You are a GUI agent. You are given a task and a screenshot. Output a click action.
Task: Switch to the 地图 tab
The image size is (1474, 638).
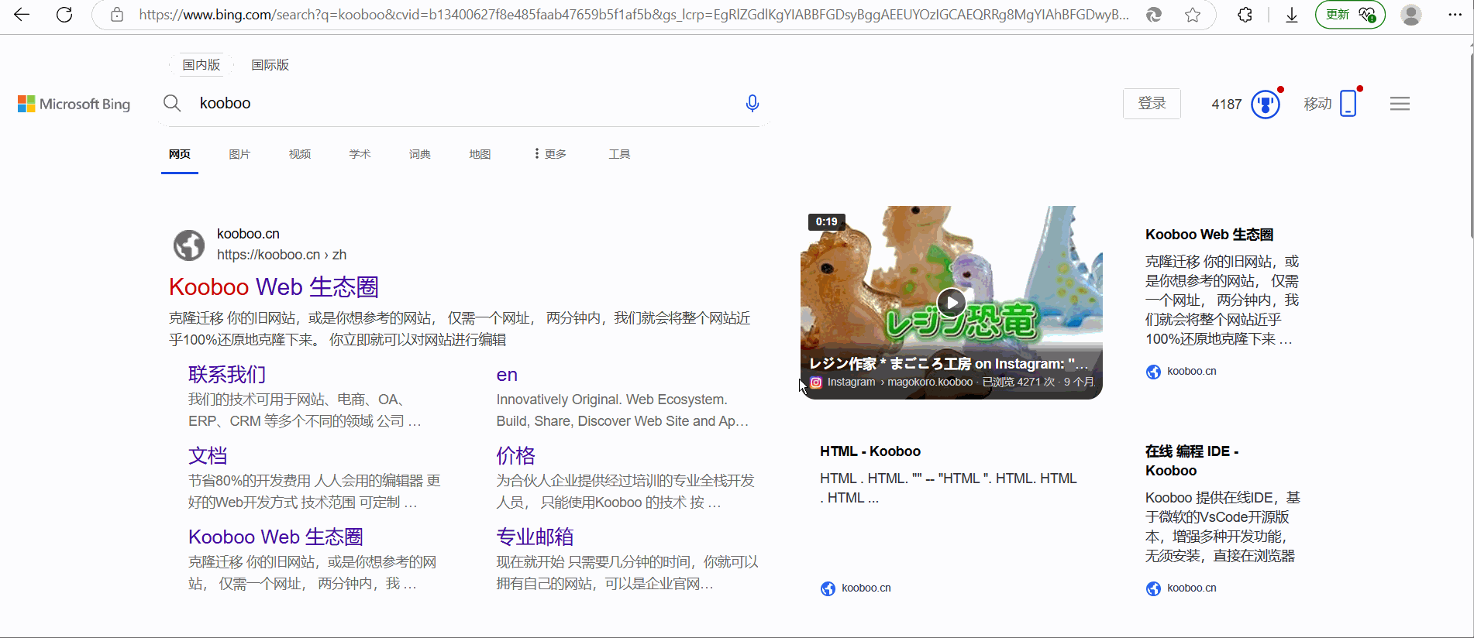pyautogui.click(x=480, y=154)
